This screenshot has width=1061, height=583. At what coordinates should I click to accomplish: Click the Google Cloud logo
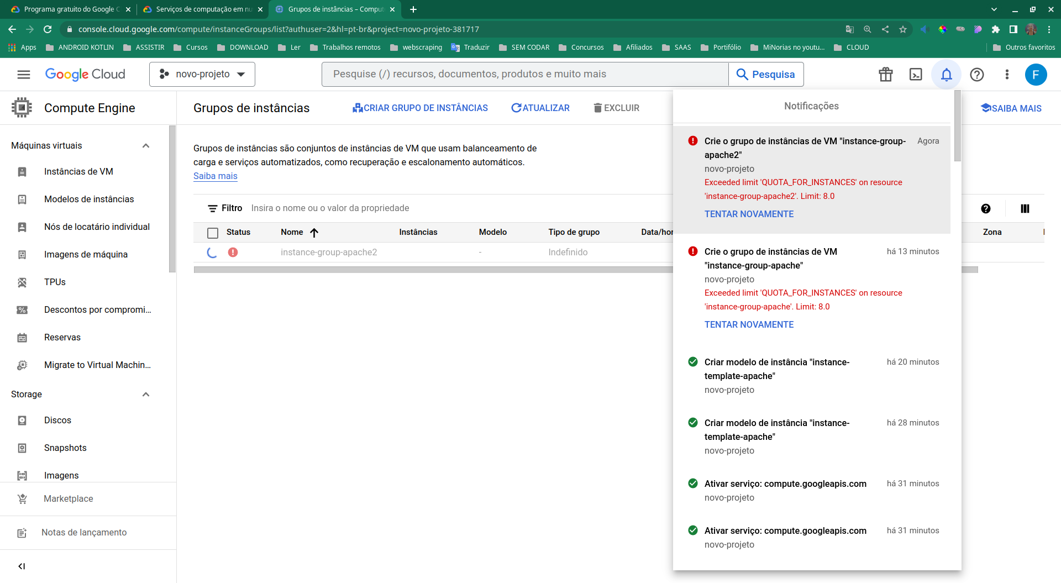point(85,74)
